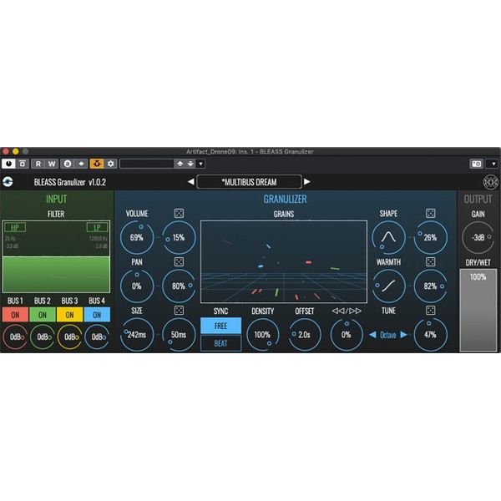The height and width of the screenshot is (501, 501).
Task: Open the host preset management dropdown
Action: (x=200, y=164)
